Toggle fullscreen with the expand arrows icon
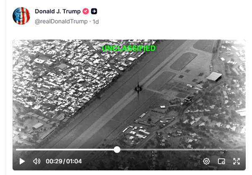 pos(236,161)
